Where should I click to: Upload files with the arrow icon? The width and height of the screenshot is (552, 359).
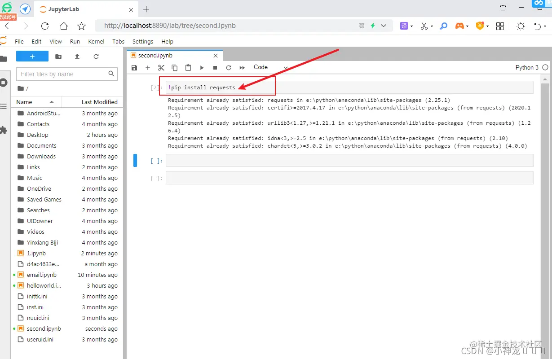(77, 57)
